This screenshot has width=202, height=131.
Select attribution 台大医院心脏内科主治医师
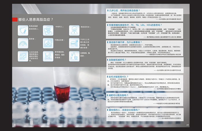[167, 70]
